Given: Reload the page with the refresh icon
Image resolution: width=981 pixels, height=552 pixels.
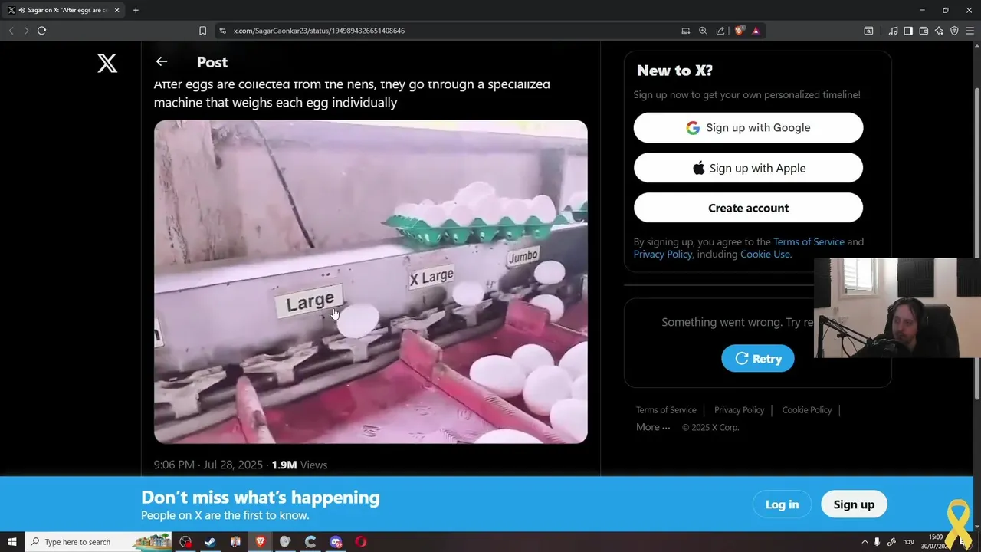Looking at the screenshot, I should click(41, 31).
